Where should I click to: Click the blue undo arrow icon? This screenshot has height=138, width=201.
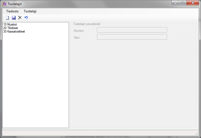tap(26, 17)
